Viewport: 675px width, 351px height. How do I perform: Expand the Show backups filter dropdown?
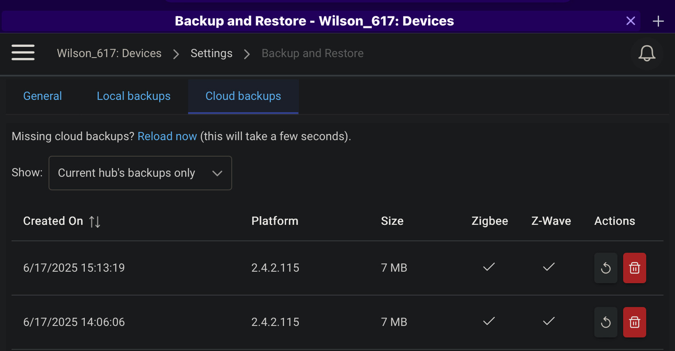coord(140,173)
